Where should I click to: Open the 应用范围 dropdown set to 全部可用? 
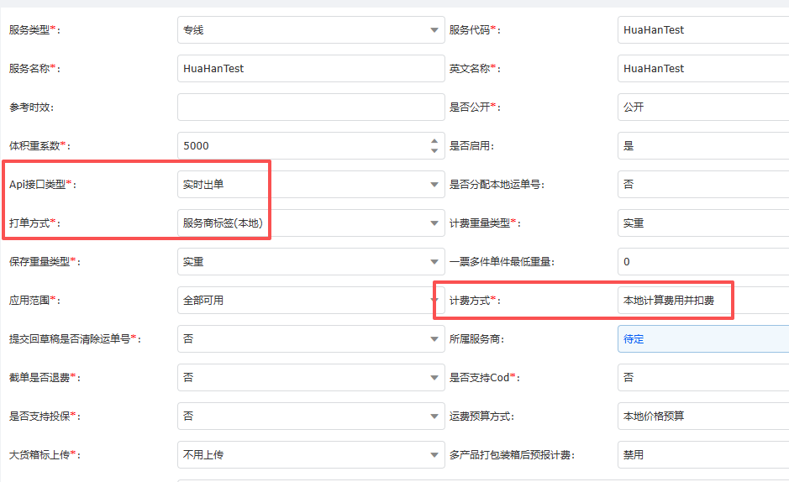tap(310, 301)
